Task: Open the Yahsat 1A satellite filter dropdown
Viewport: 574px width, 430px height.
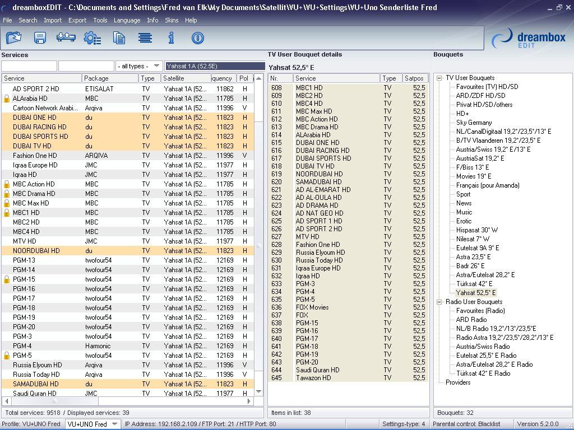Action: 215,66
